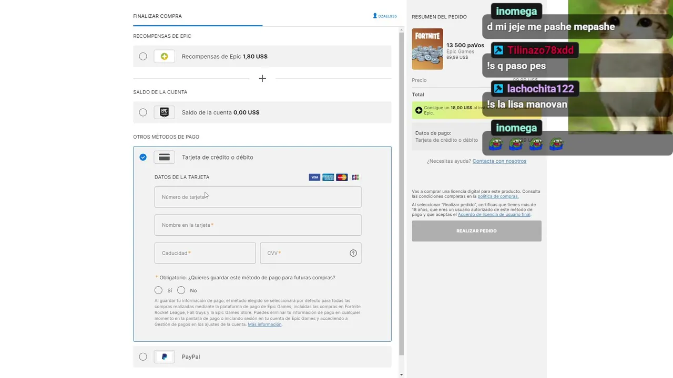Select the Saldo de la cuenta radio button

[143, 112]
